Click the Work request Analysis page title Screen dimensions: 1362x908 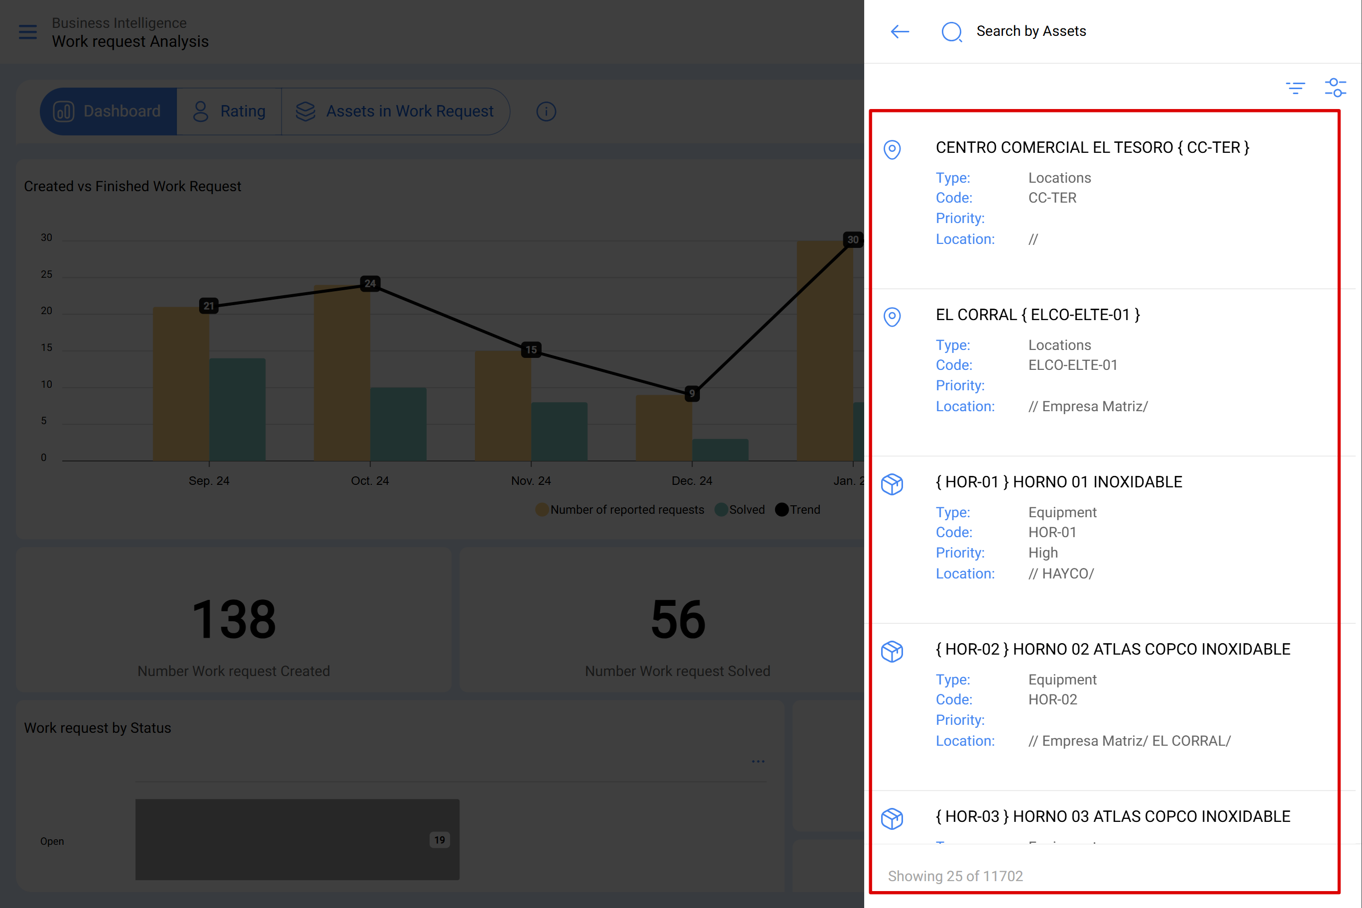[130, 42]
